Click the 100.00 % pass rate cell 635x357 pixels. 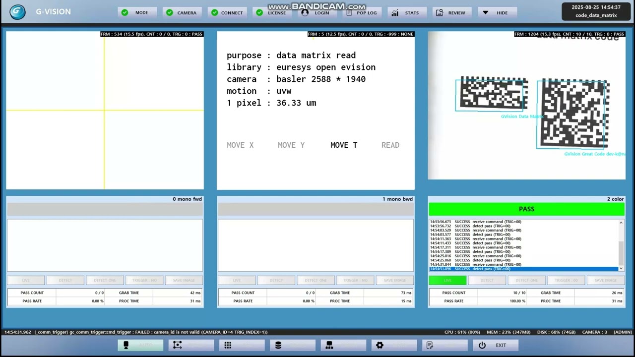[502, 301]
